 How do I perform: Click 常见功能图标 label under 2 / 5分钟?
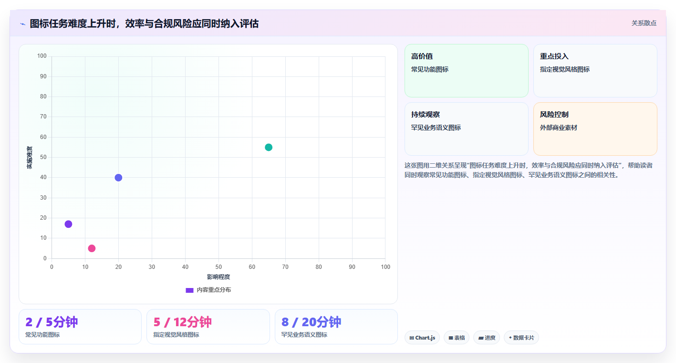point(42,335)
